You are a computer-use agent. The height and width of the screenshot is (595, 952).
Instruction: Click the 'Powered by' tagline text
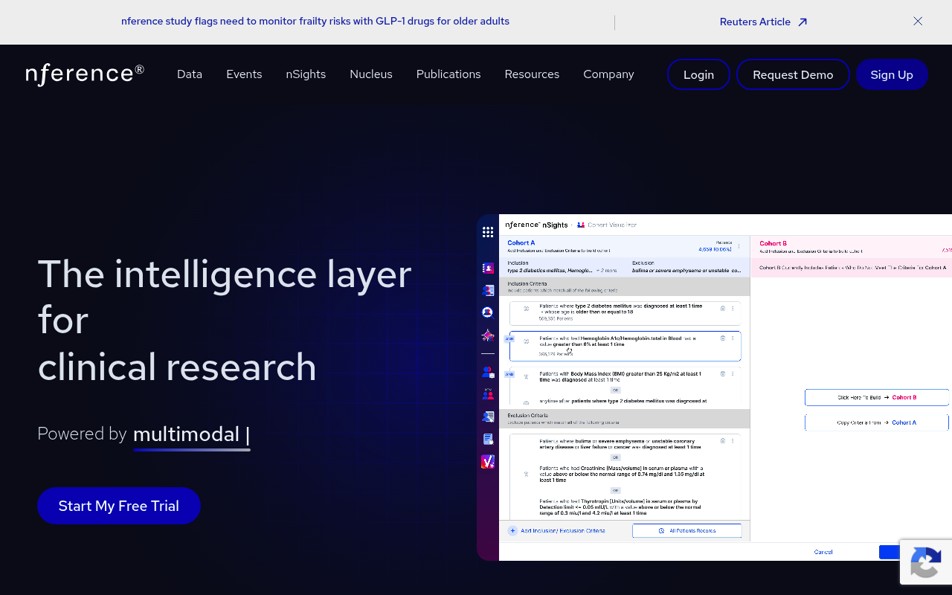coord(83,434)
